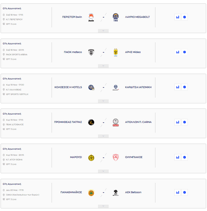Expand the ΜΑΡΟΥΣΙ vs ΟΛΥΜΠΙΑΚΟΣ match card

(x=103, y=171)
